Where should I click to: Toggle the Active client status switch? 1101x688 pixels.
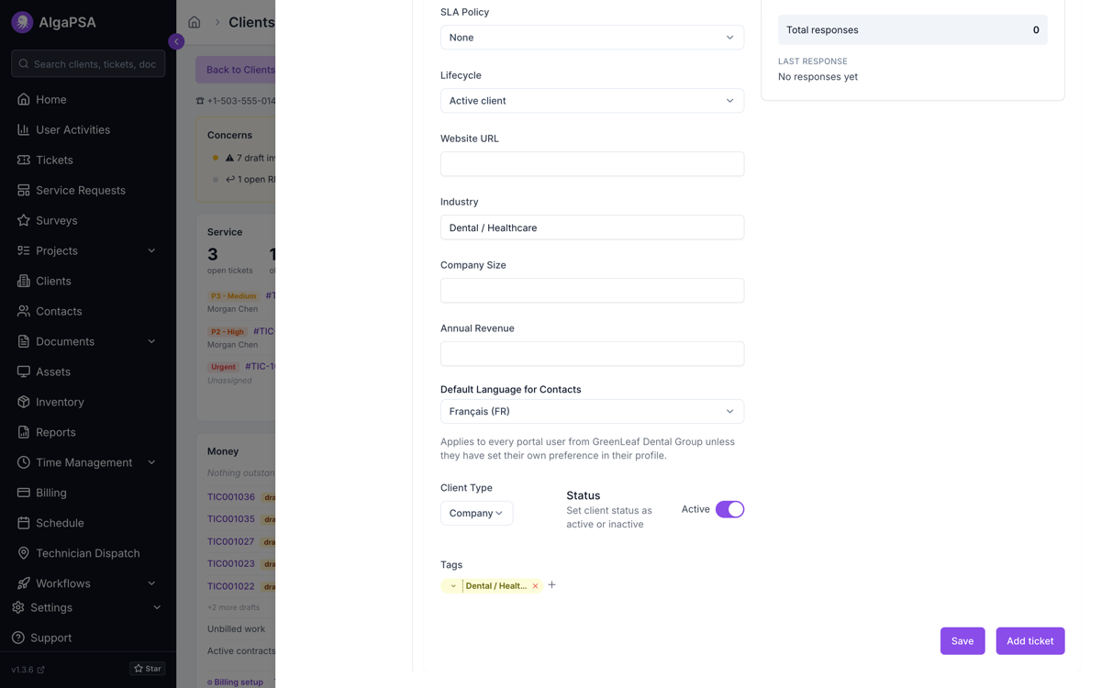coord(729,509)
